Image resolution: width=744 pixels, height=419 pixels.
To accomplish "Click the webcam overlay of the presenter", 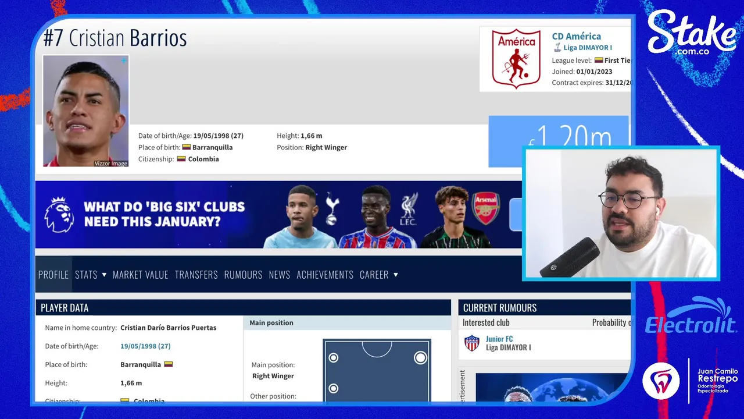I will tap(621, 214).
